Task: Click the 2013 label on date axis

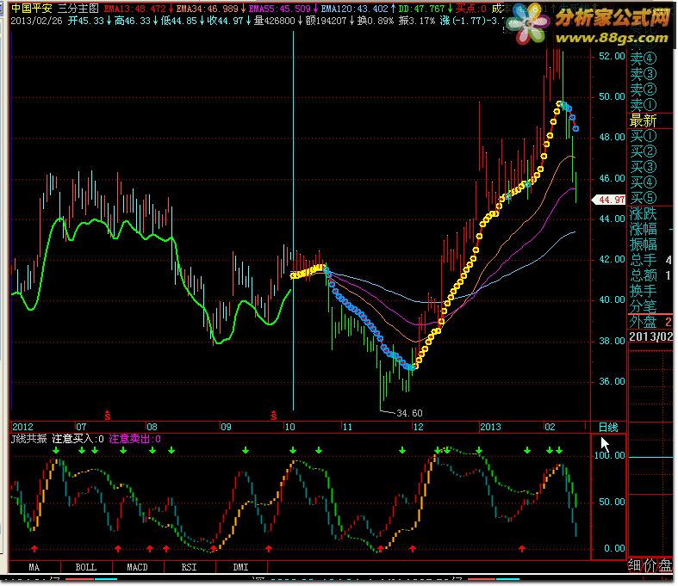Action: coord(490,427)
